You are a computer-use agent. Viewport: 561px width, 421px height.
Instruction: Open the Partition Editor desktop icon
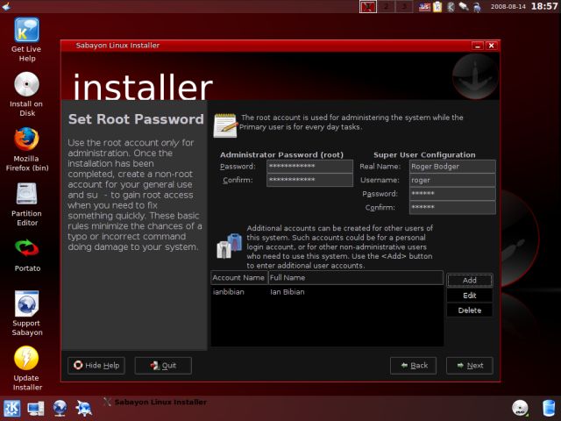[26, 194]
